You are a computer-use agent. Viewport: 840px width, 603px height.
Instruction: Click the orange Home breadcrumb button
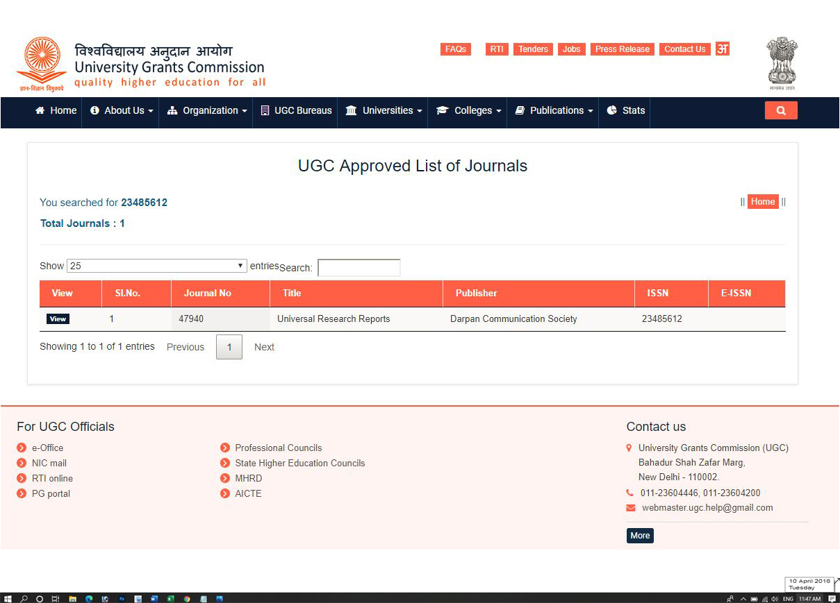[762, 202]
